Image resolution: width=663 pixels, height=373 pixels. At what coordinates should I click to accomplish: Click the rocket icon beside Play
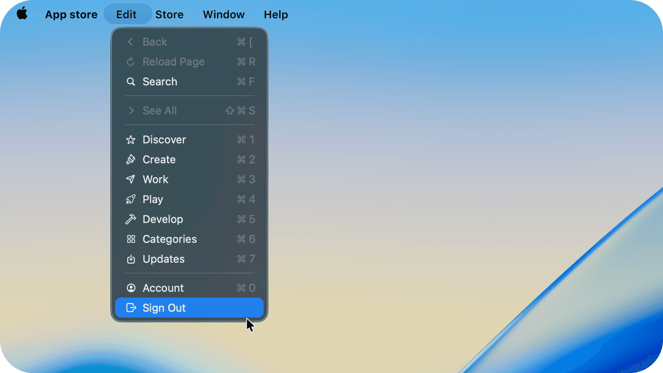pos(131,199)
